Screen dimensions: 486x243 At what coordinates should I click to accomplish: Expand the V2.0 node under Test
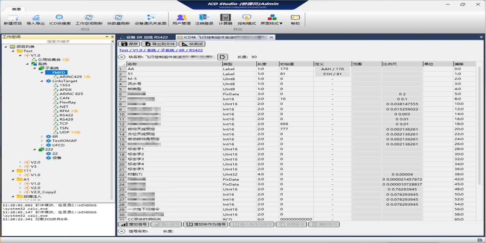[20, 162]
